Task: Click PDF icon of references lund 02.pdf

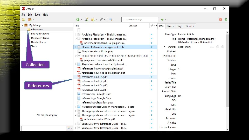Action: click(x=79, y=81)
